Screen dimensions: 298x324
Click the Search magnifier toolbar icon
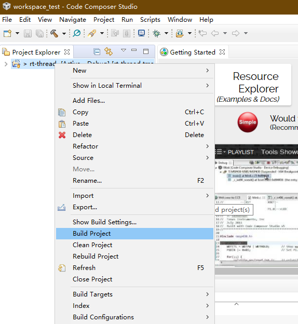point(77,33)
